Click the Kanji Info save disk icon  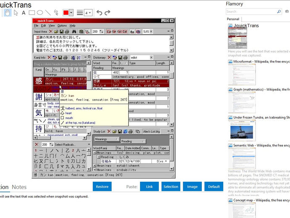pyautogui.click(x=60, y=58)
